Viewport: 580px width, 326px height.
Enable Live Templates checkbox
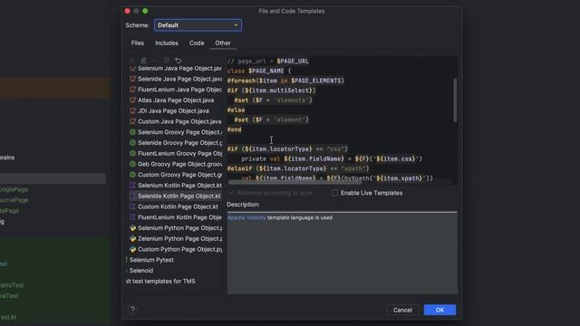click(x=335, y=193)
